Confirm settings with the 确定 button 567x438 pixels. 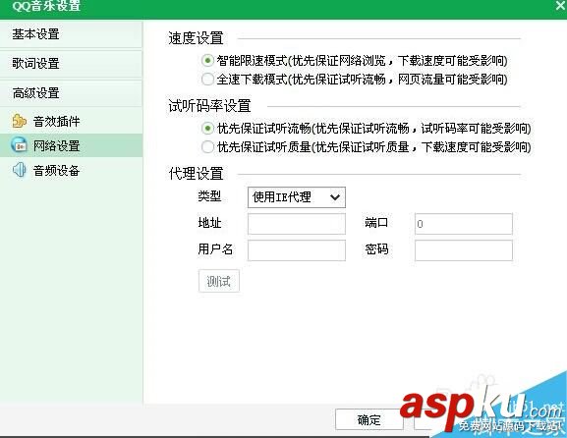click(x=369, y=419)
